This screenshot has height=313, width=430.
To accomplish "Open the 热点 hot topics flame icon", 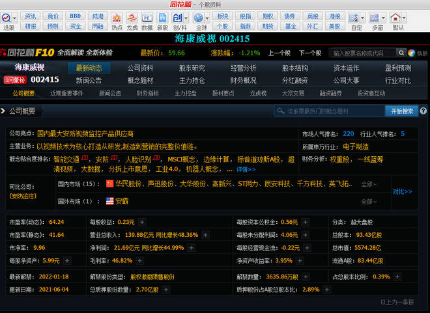I will point(117,18).
